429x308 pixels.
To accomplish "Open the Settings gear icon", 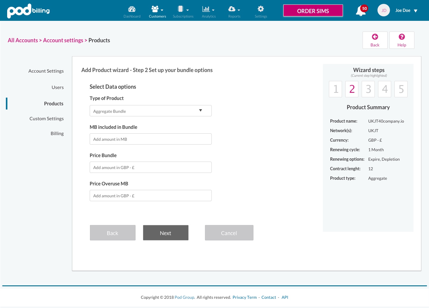I will click(x=261, y=9).
